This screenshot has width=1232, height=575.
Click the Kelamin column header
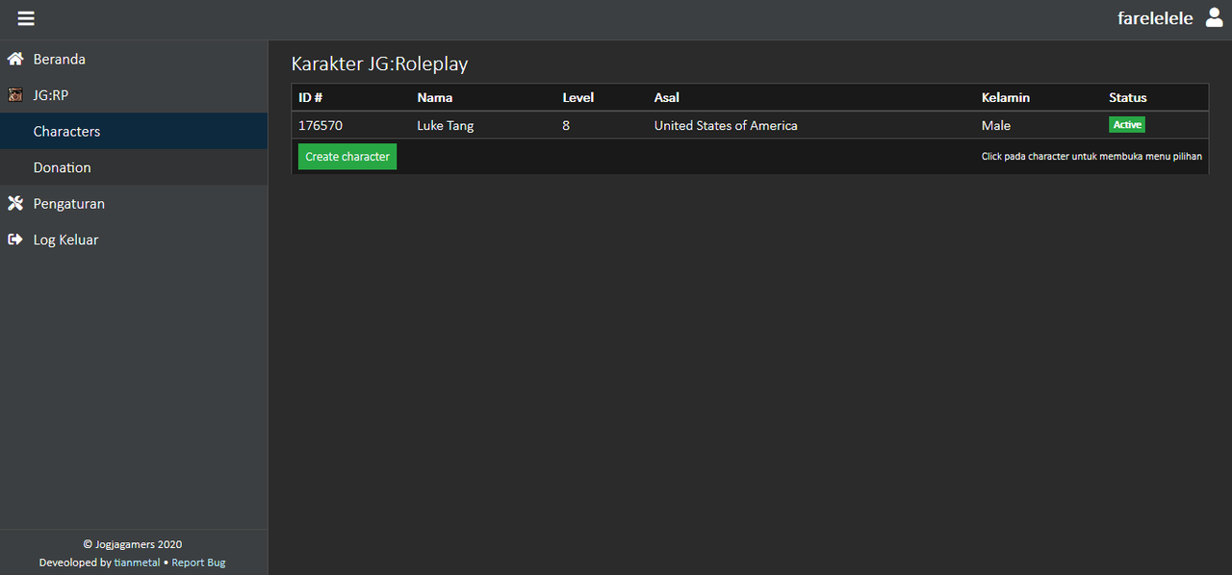[x=1006, y=97]
